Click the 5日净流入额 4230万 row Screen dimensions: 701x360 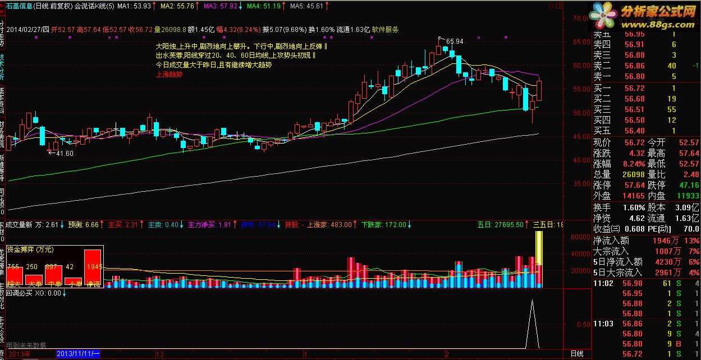pos(646,262)
